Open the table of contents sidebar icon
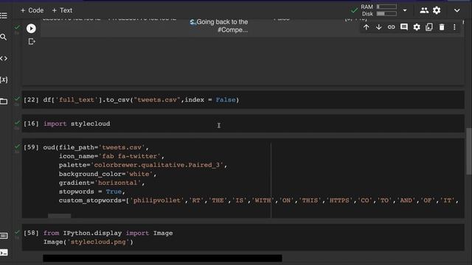 tap(4, 15)
